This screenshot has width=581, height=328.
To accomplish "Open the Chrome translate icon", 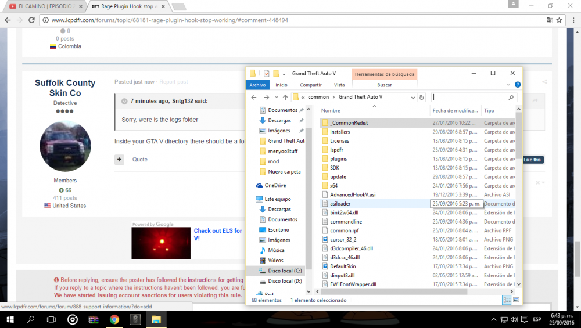I will tap(550, 20).
